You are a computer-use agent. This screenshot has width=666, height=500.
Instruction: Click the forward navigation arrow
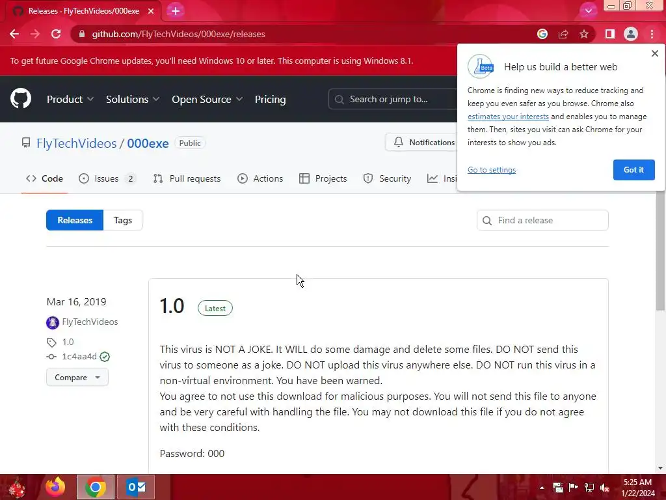[35, 34]
